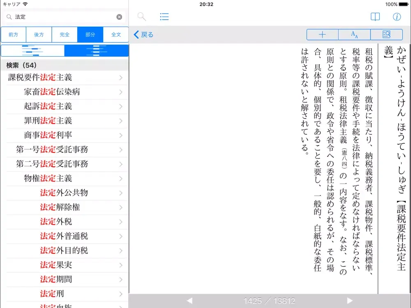
Task: Open in-page search icon button
Action: point(386,34)
